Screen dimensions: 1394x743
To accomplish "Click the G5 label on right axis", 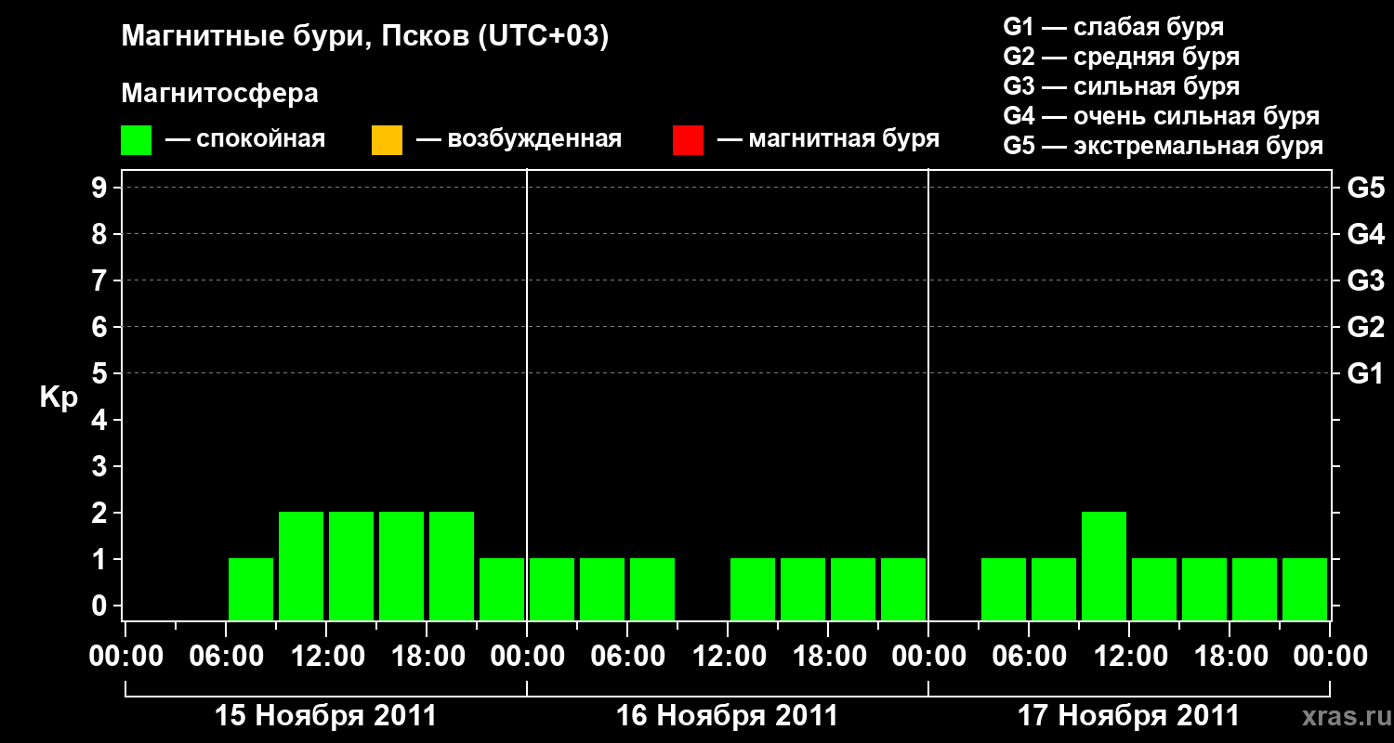I will [x=1365, y=188].
